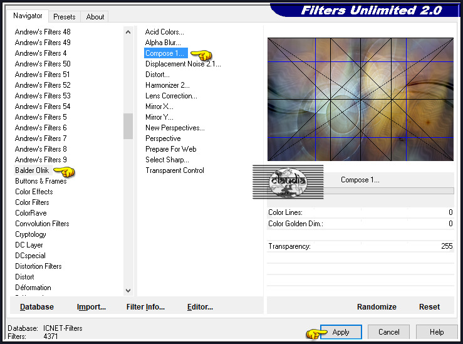Image resolution: width=463 pixels, height=344 pixels.
Task: Select Andrew's Filters 8 category
Action: pos(41,149)
